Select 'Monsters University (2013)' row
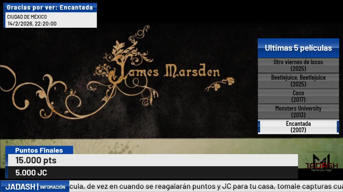This screenshot has height=192, width=343. pos(298,112)
